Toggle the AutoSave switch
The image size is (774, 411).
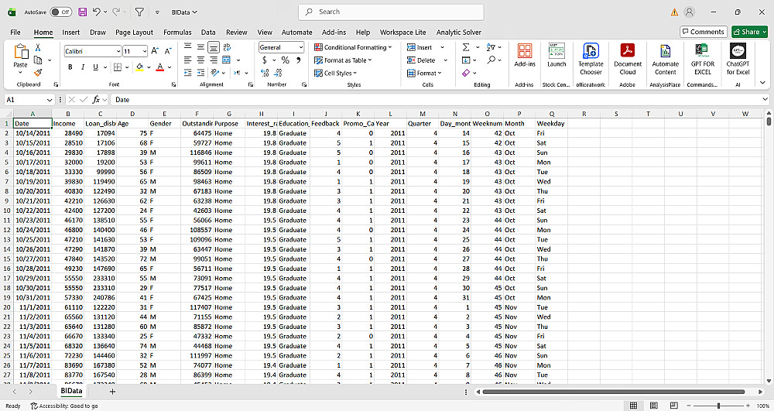point(61,12)
